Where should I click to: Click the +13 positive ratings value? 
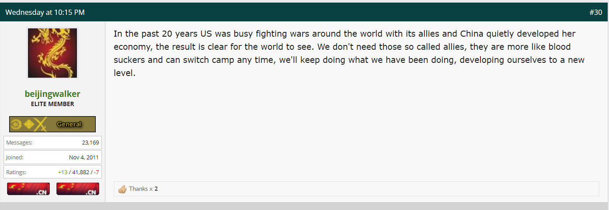(x=63, y=172)
